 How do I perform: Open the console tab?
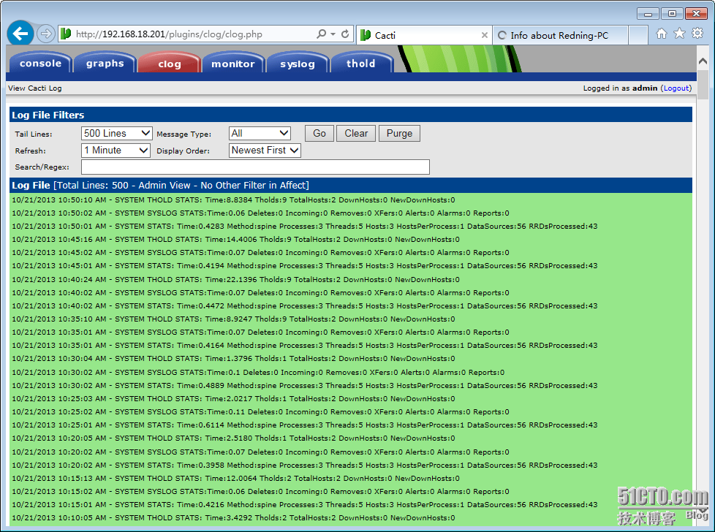(41, 63)
